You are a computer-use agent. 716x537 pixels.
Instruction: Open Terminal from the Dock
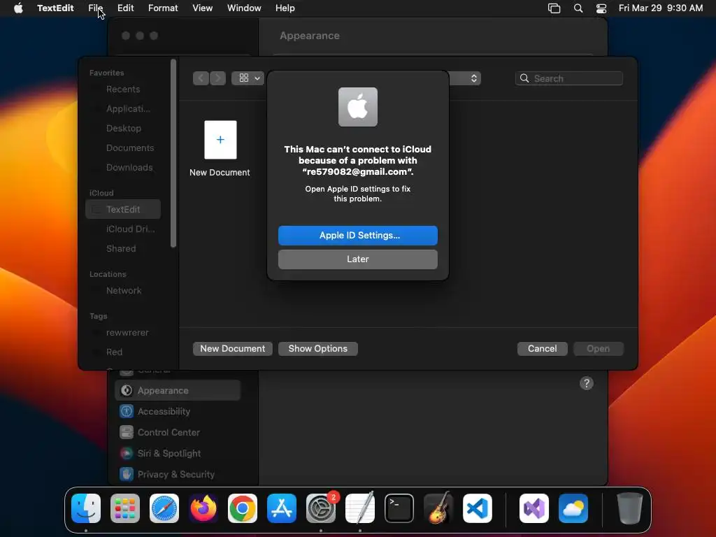click(399, 508)
